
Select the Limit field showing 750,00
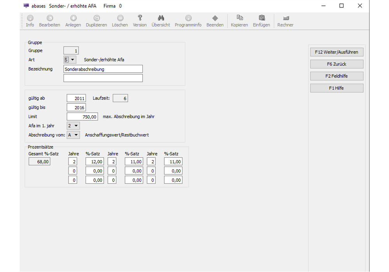point(82,117)
